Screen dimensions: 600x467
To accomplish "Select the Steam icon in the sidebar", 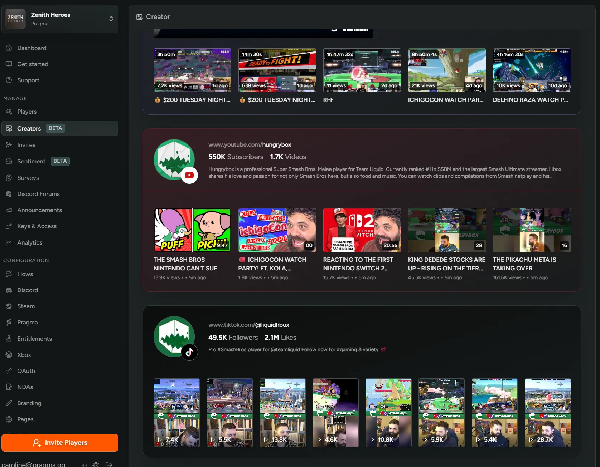I will point(9,306).
